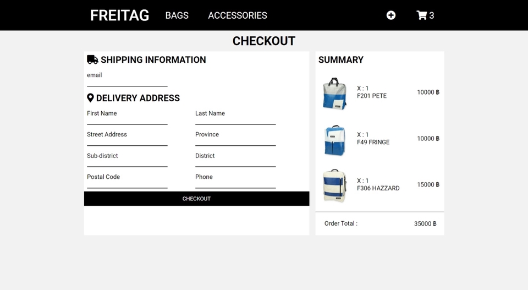Focus the Street Address field
The width and height of the screenshot is (528, 290).
(127, 142)
